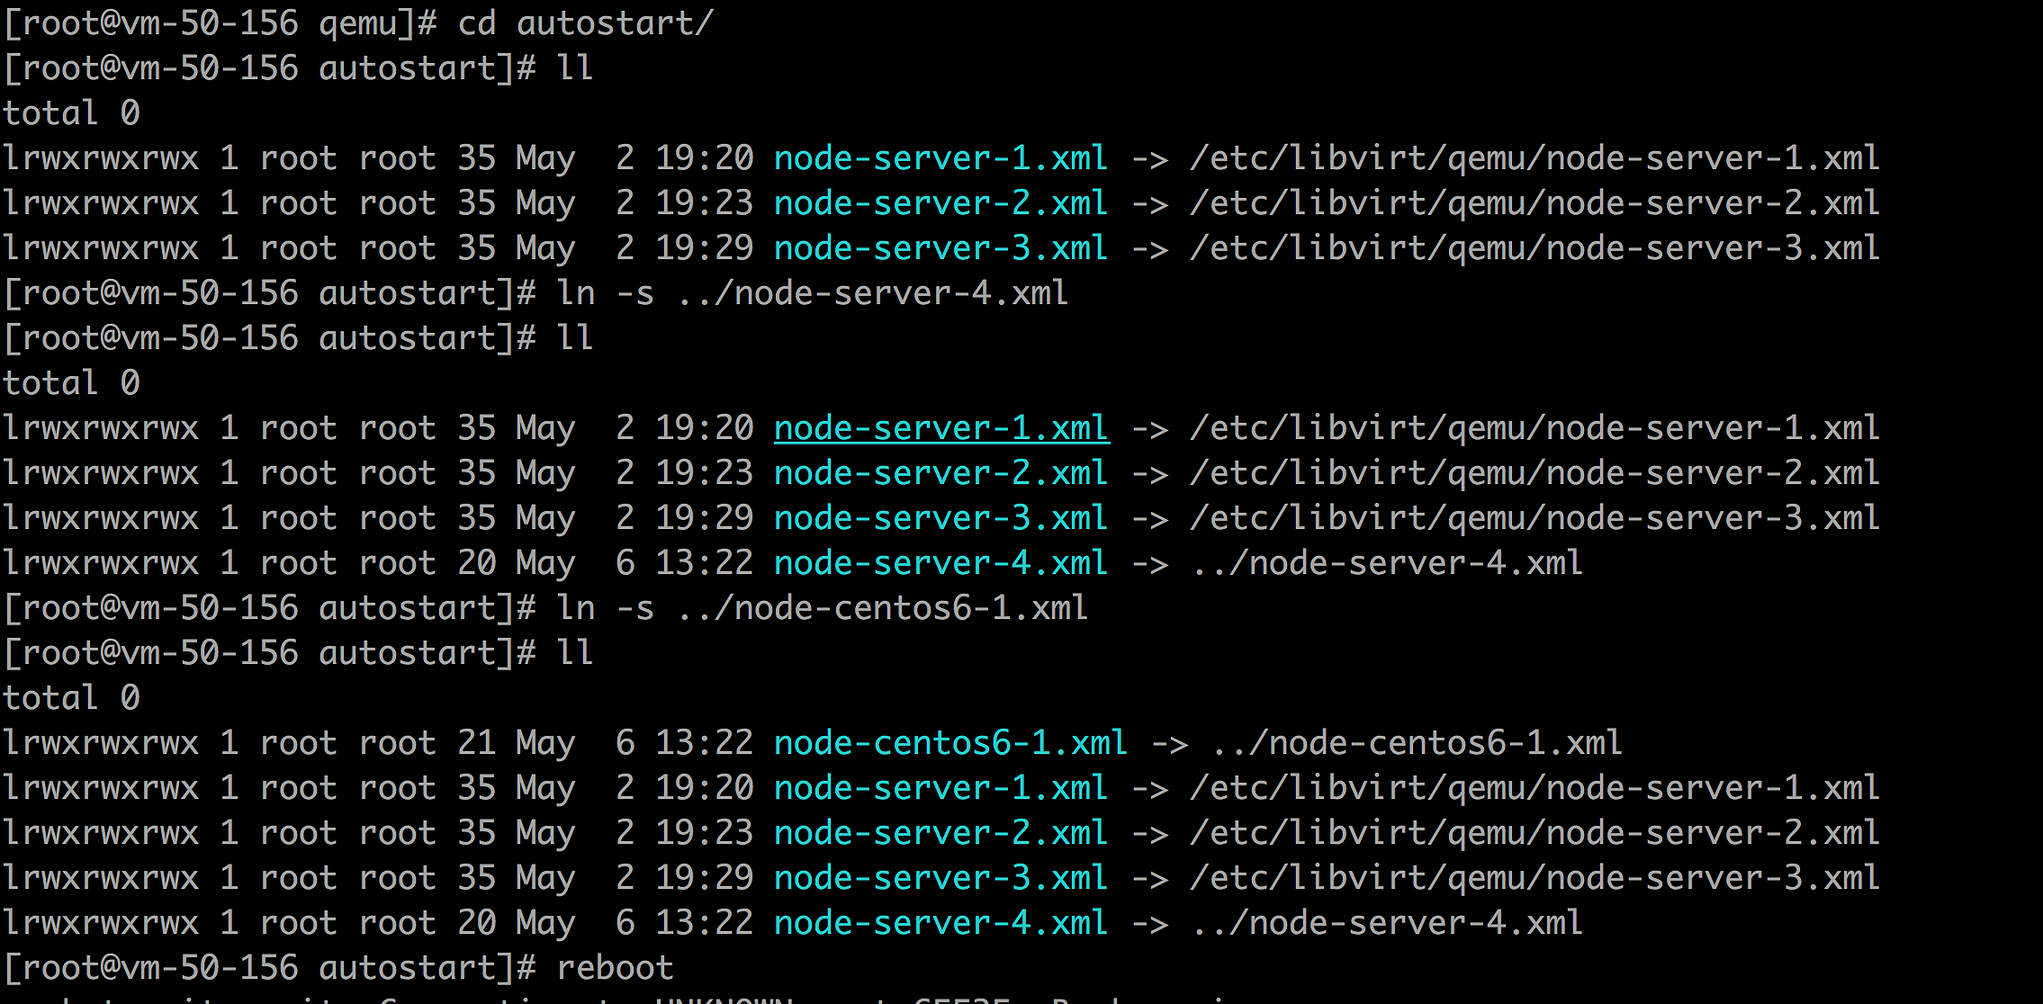Click the cyan node-centos6-1.xml filename
This screenshot has height=1004, width=2043.
click(950, 743)
